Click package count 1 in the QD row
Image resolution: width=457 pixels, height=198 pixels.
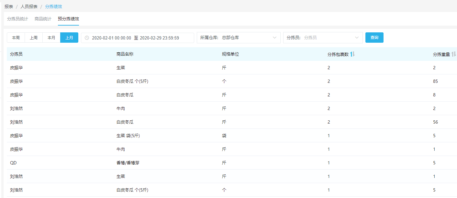[329, 163]
